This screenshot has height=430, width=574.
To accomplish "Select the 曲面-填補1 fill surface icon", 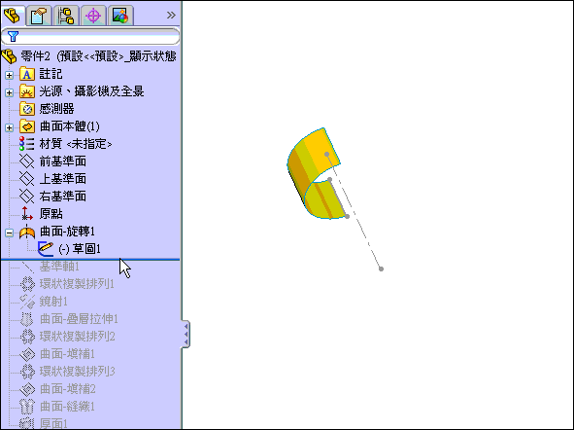I will click(27, 354).
